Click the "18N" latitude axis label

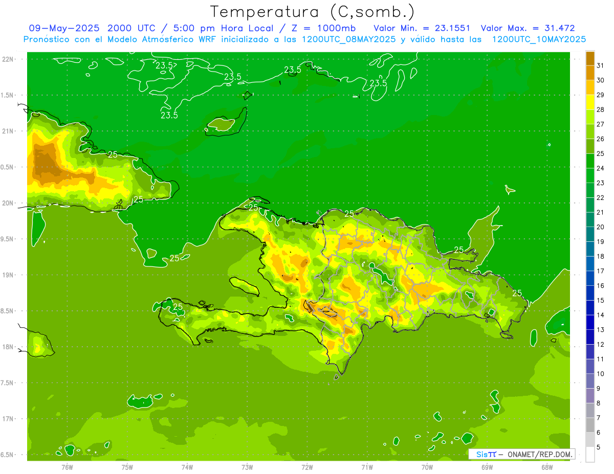click(x=8, y=347)
